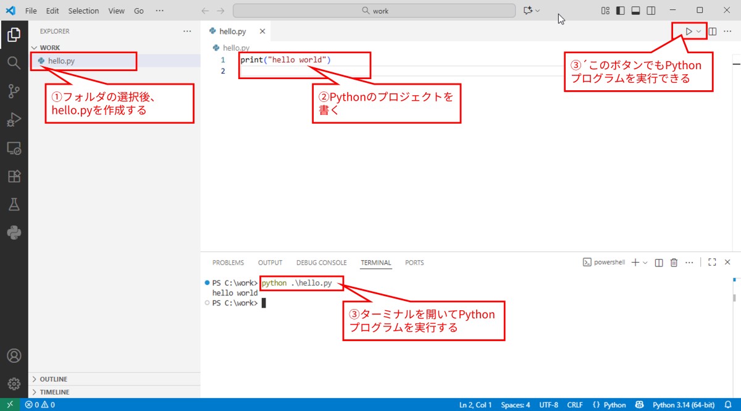
Task: Toggle the bottom panel layout button
Action: [635, 11]
